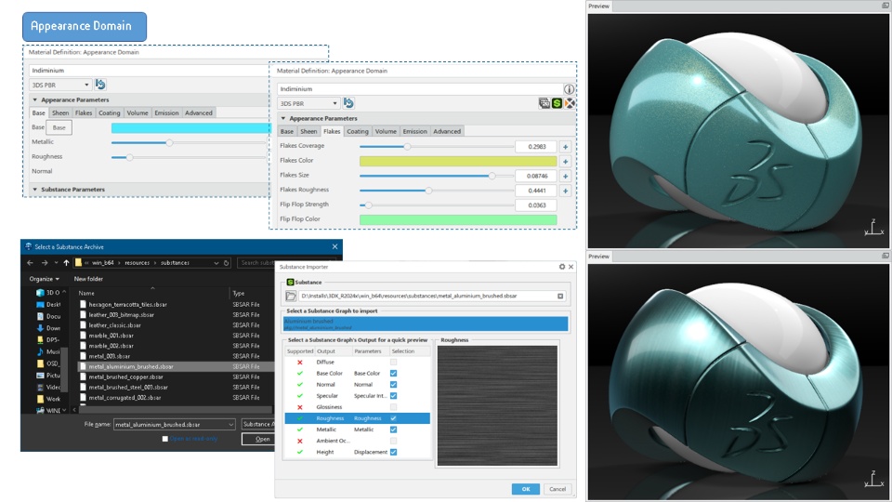
Task: Open the Substance Archive file type dropdown
Action: 257,425
